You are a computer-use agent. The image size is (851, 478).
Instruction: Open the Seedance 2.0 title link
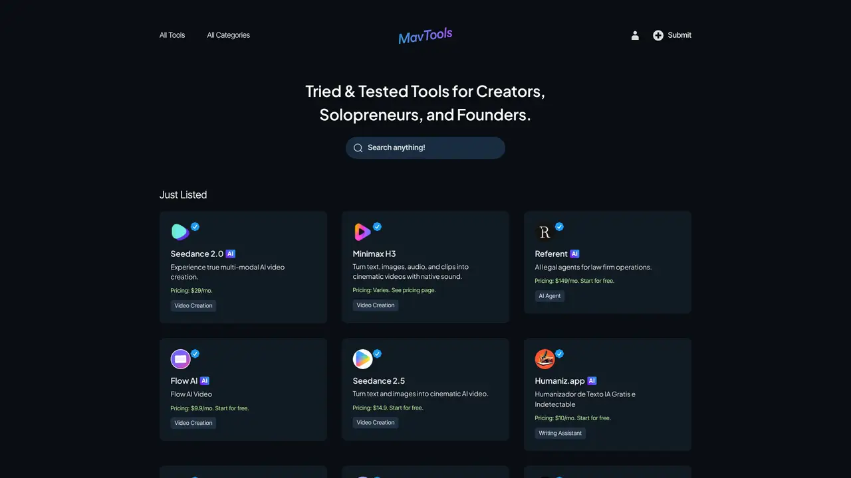pos(197,254)
